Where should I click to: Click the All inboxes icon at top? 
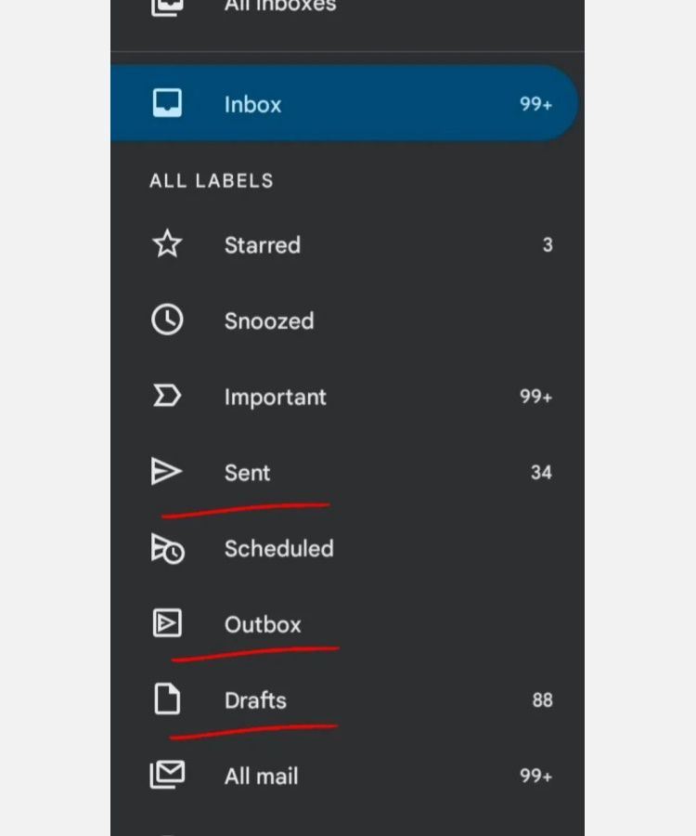tap(167, 7)
